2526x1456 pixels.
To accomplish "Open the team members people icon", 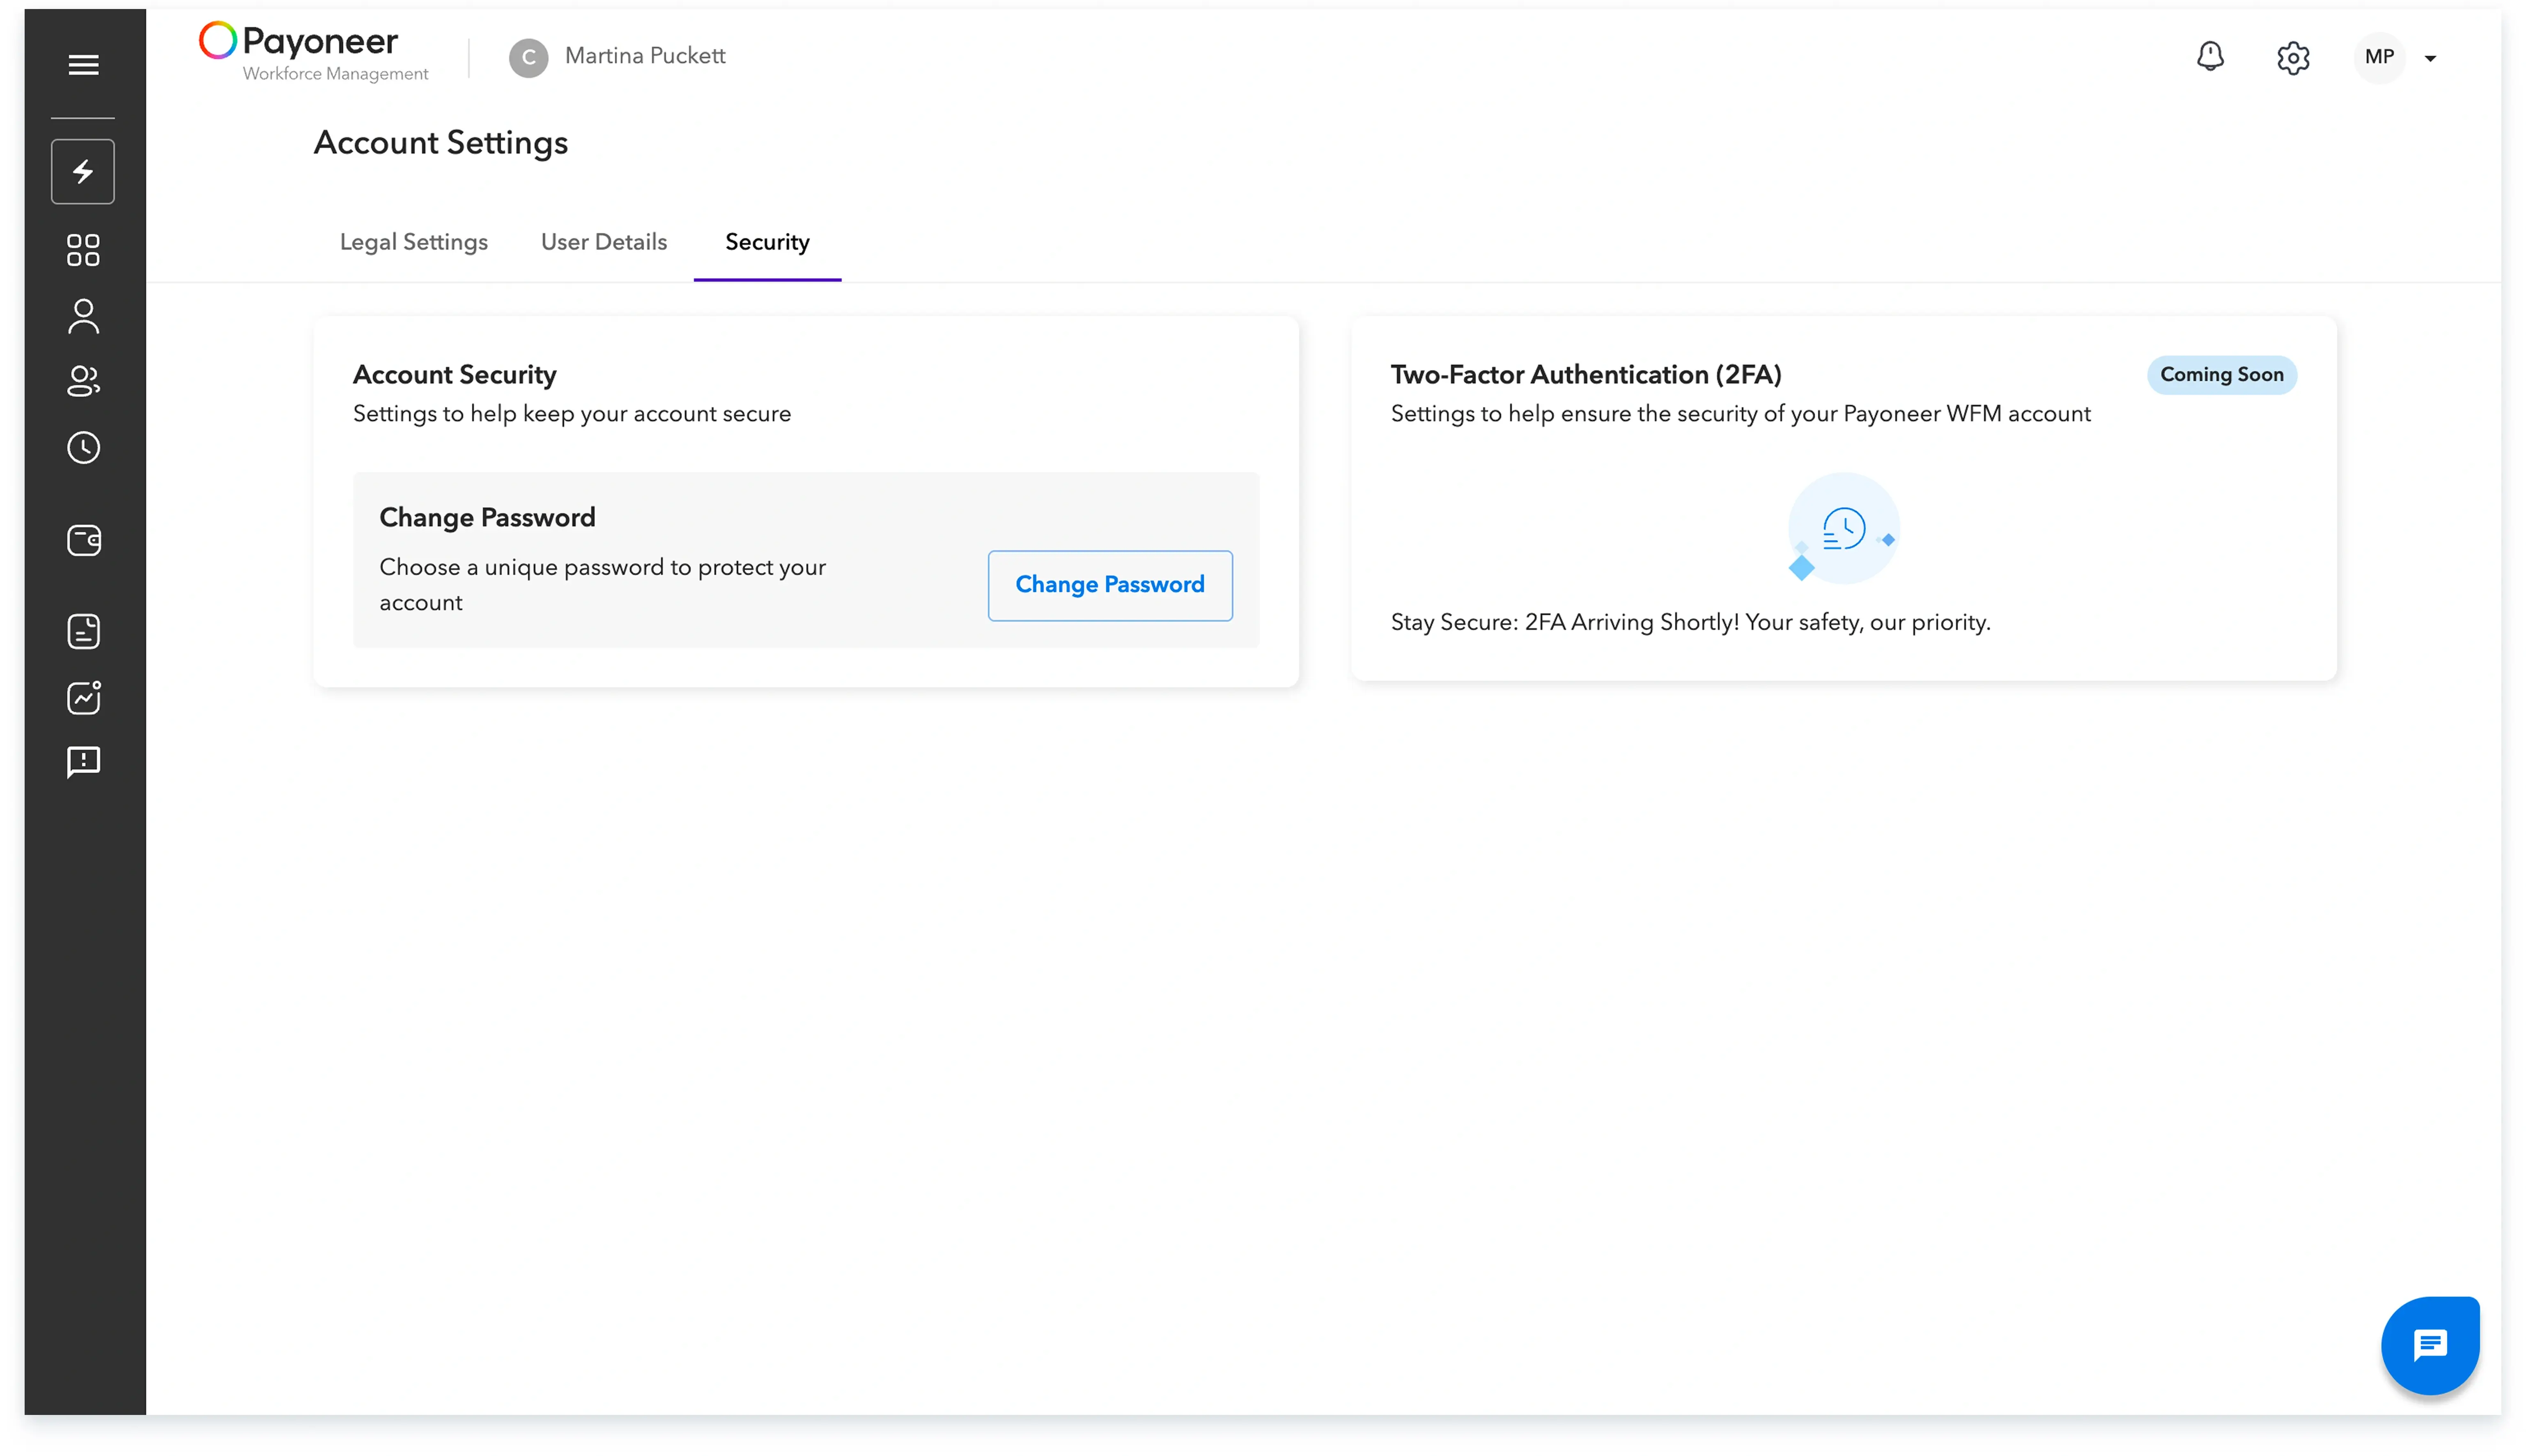I will click(x=83, y=381).
